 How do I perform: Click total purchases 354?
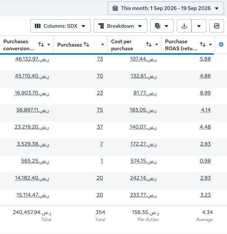tap(100, 212)
